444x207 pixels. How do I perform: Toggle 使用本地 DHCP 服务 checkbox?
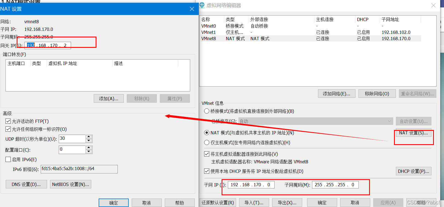coord(207,171)
